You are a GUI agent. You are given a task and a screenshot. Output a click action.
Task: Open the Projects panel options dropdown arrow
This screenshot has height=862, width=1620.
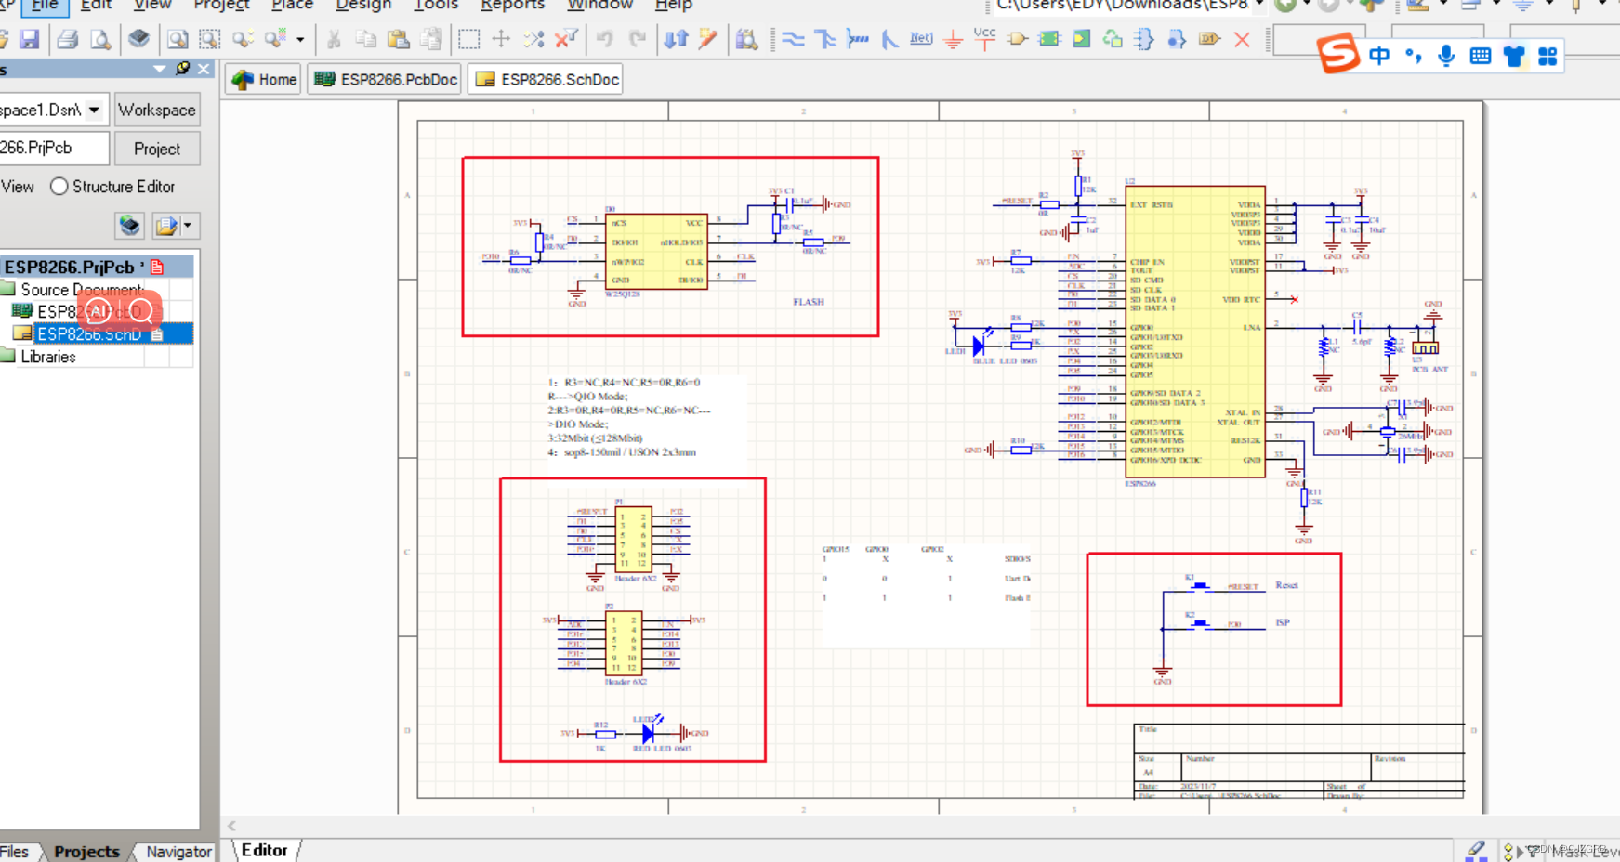pyautogui.click(x=159, y=69)
